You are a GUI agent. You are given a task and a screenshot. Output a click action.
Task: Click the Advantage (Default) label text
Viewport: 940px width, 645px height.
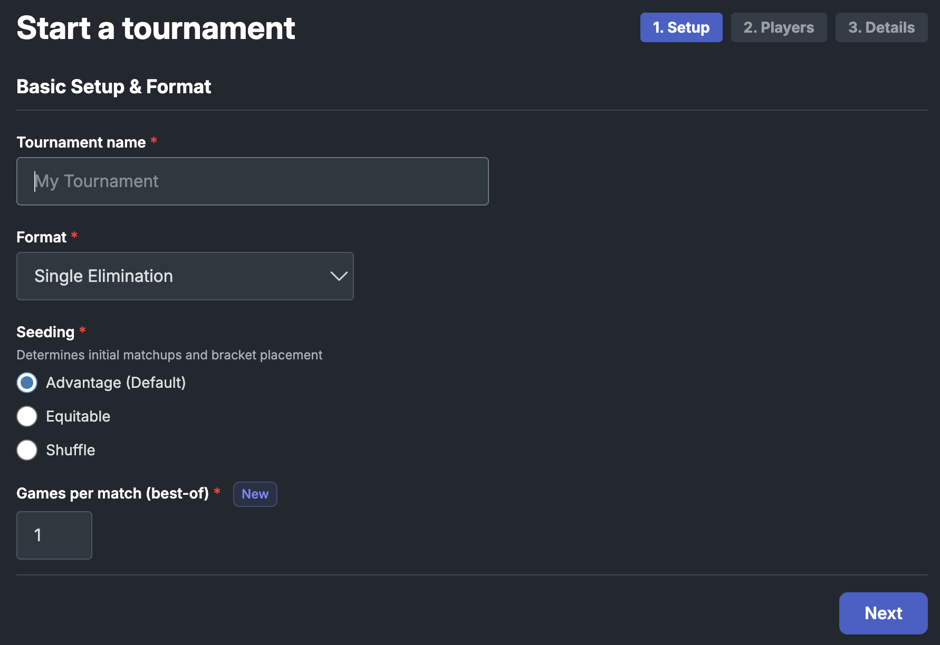click(116, 383)
